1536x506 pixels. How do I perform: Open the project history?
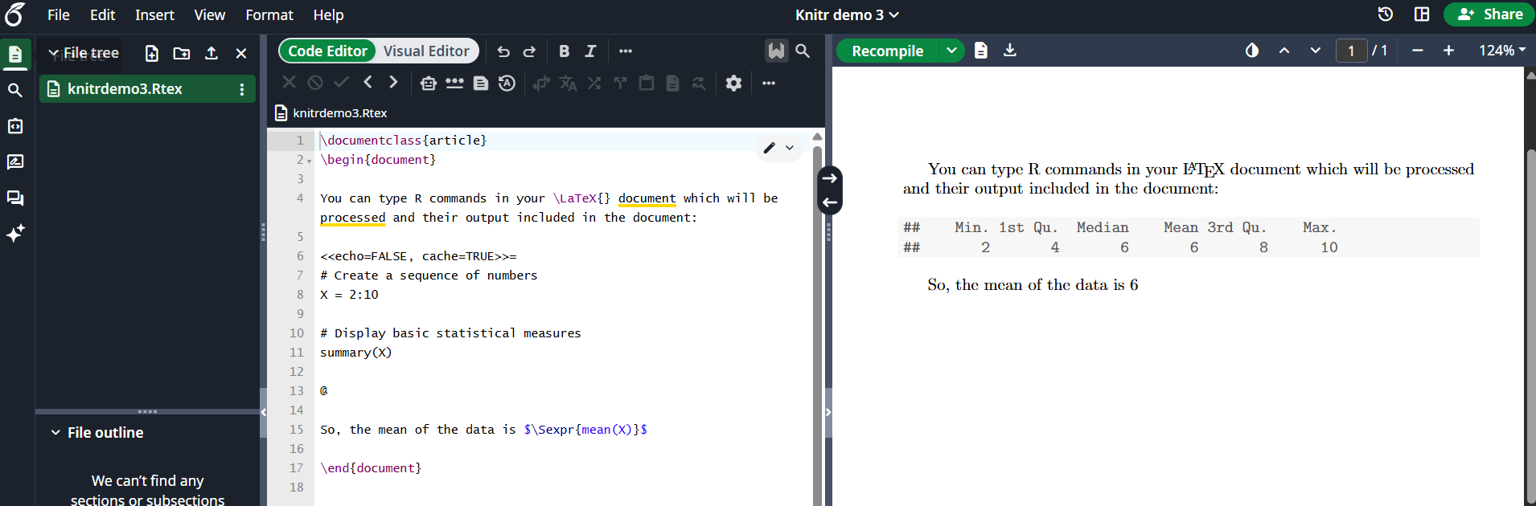point(1385,14)
